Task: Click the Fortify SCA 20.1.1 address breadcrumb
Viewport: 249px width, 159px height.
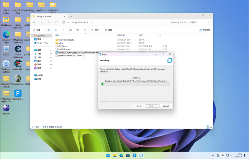Action: coord(79,22)
